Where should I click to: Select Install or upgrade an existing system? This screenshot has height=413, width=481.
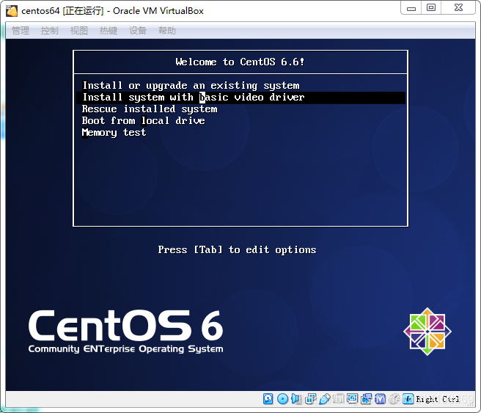pyautogui.click(x=240, y=86)
